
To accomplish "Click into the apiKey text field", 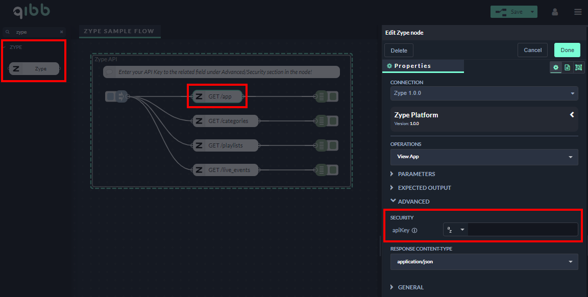I will click(x=522, y=230).
